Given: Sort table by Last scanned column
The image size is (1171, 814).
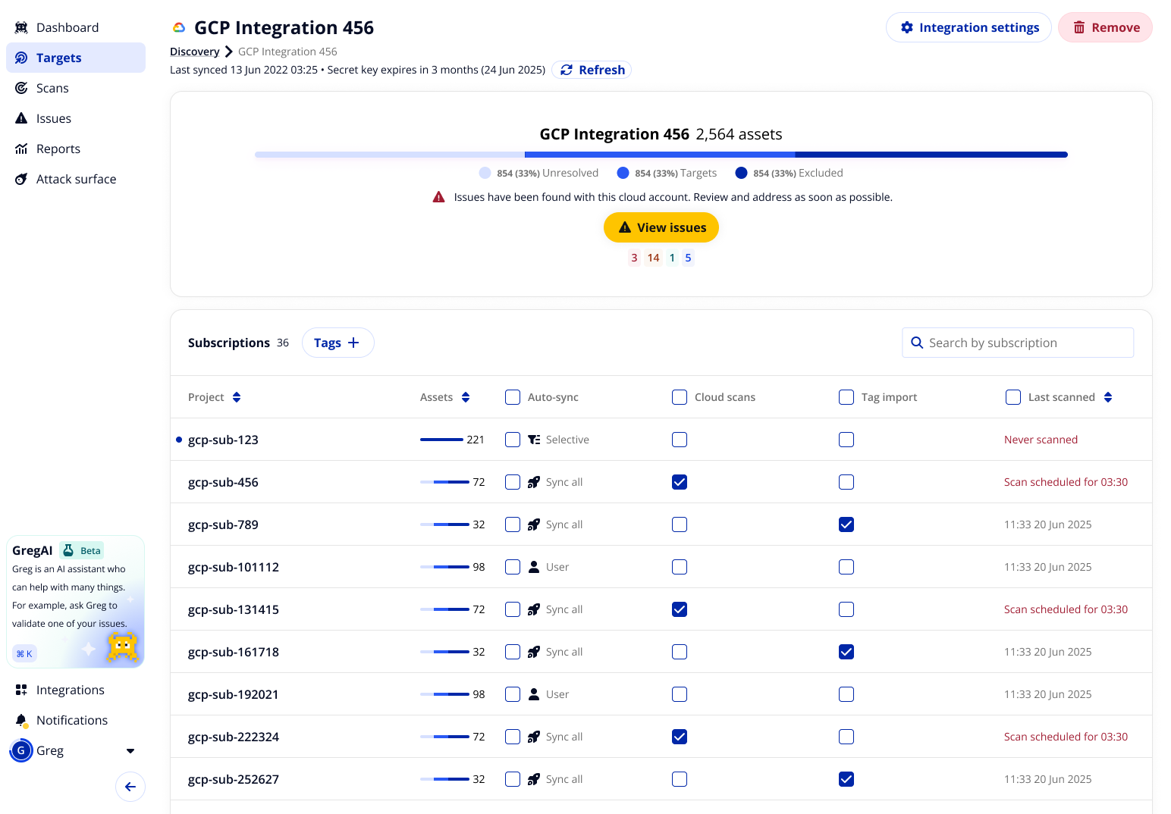Looking at the screenshot, I should 1108,397.
